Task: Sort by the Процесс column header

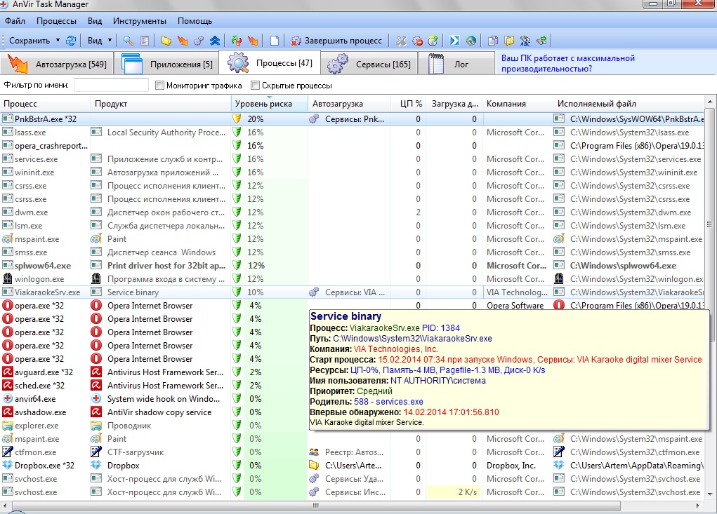Action: (x=45, y=104)
